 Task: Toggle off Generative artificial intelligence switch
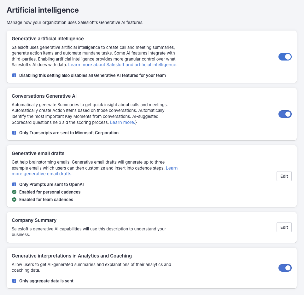click(x=285, y=57)
